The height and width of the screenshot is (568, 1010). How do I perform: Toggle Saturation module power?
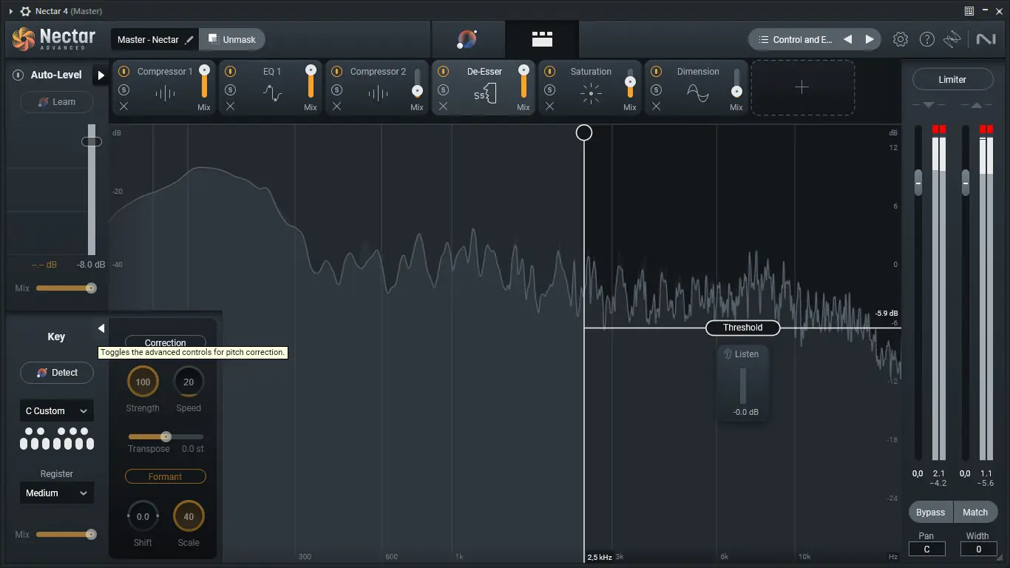[549, 72]
